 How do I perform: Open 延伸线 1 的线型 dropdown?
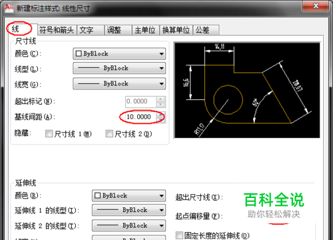[129, 210]
